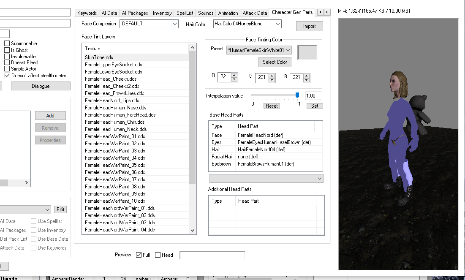The image size is (465, 280).
Task: Toggle the Is Ghost checkbox
Action: (x=7, y=50)
